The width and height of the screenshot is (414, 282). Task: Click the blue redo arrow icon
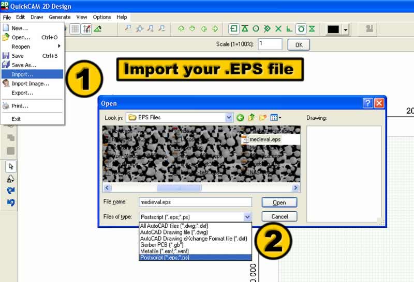pos(11,190)
